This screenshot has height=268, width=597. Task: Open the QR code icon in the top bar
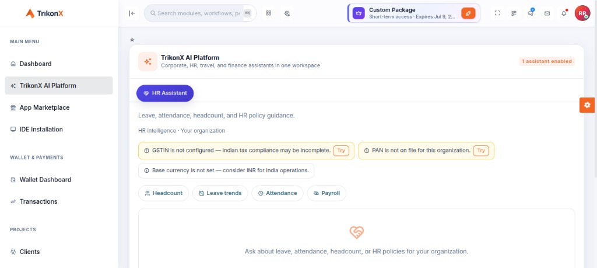pos(514,13)
